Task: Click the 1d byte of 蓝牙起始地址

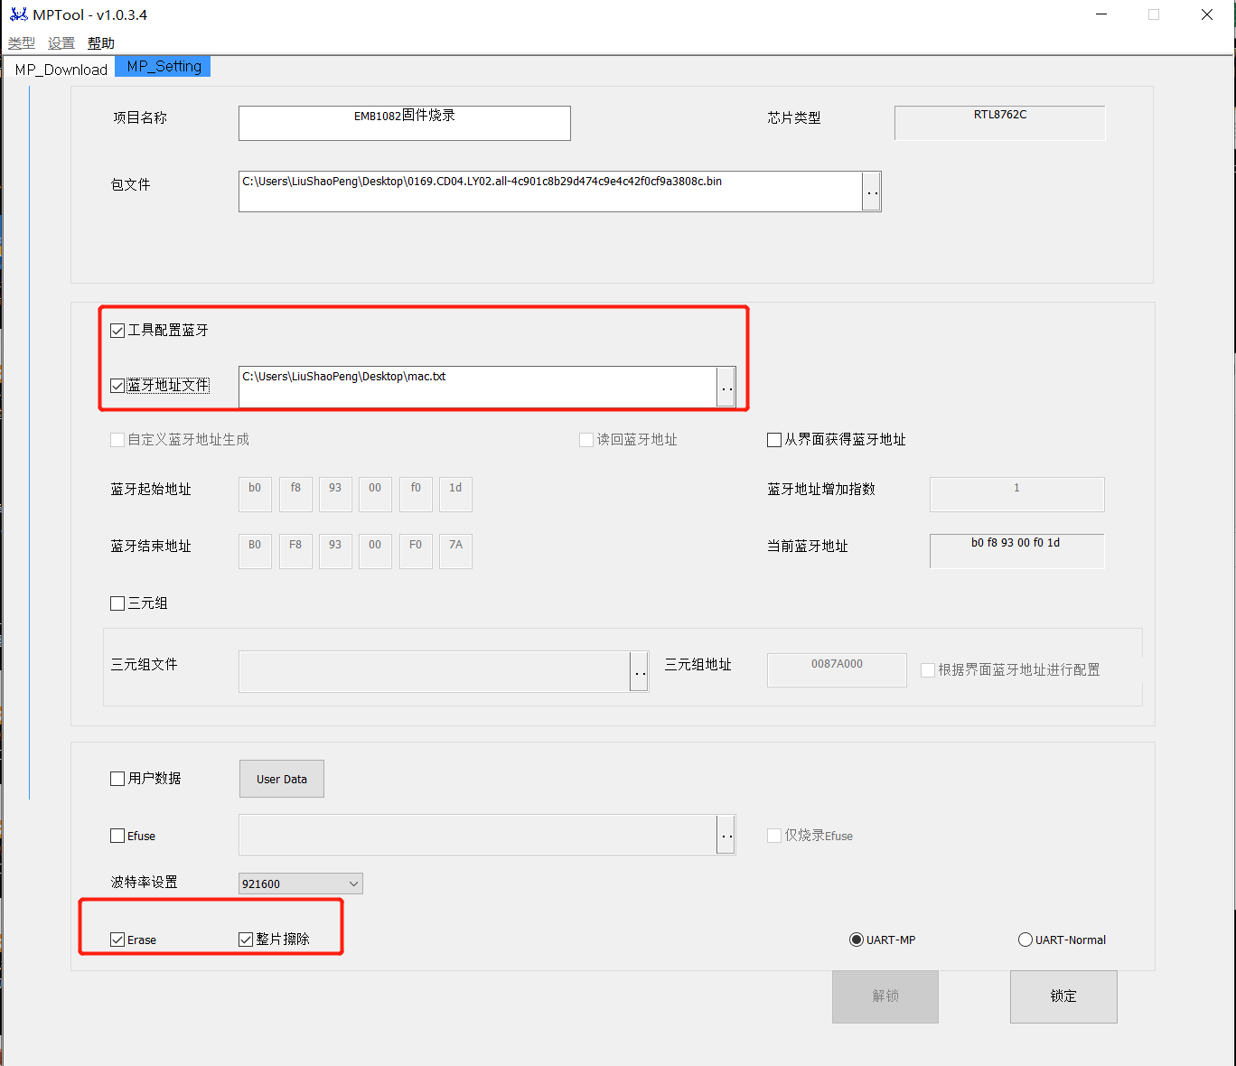Action: (455, 494)
